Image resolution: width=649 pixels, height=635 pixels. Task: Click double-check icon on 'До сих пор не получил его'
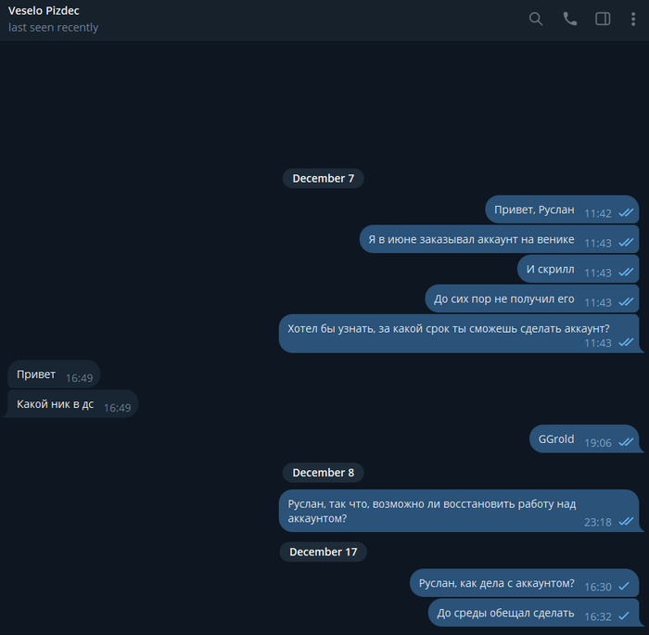click(626, 302)
